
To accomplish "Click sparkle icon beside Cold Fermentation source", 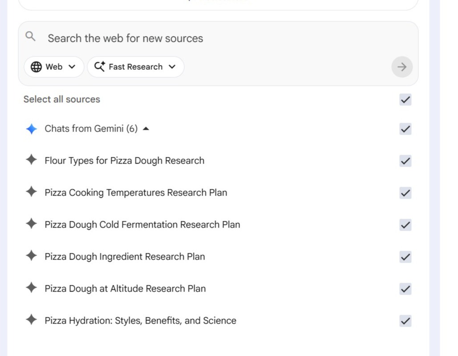I will click(x=31, y=224).
